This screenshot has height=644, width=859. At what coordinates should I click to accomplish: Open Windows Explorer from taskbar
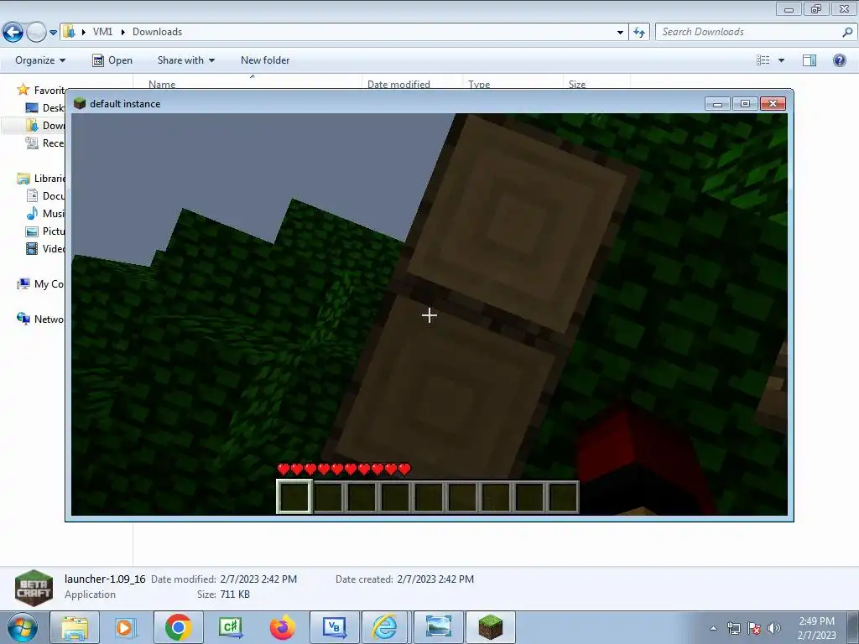(75, 627)
